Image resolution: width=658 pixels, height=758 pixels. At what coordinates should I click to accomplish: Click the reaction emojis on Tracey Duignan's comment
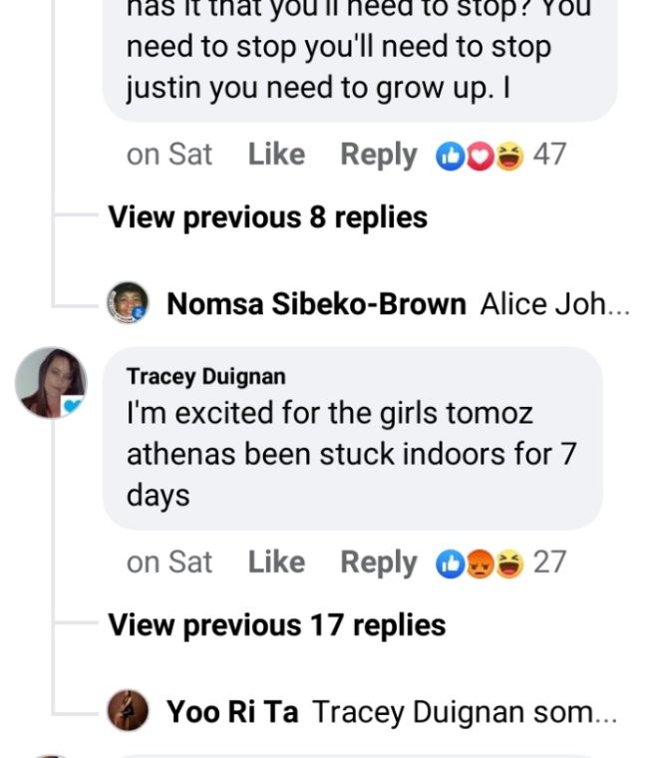click(x=480, y=564)
